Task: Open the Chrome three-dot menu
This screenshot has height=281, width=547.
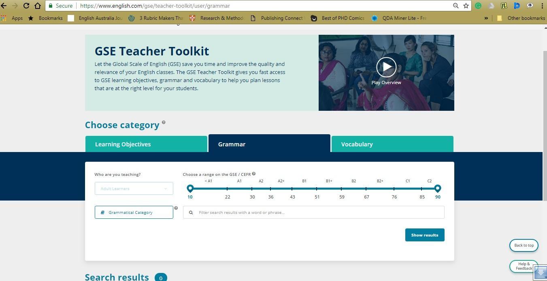Action: pos(542,6)
